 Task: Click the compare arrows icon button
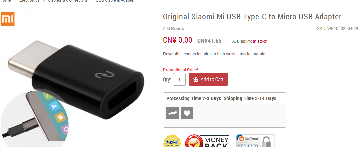[x=173, y=113]
